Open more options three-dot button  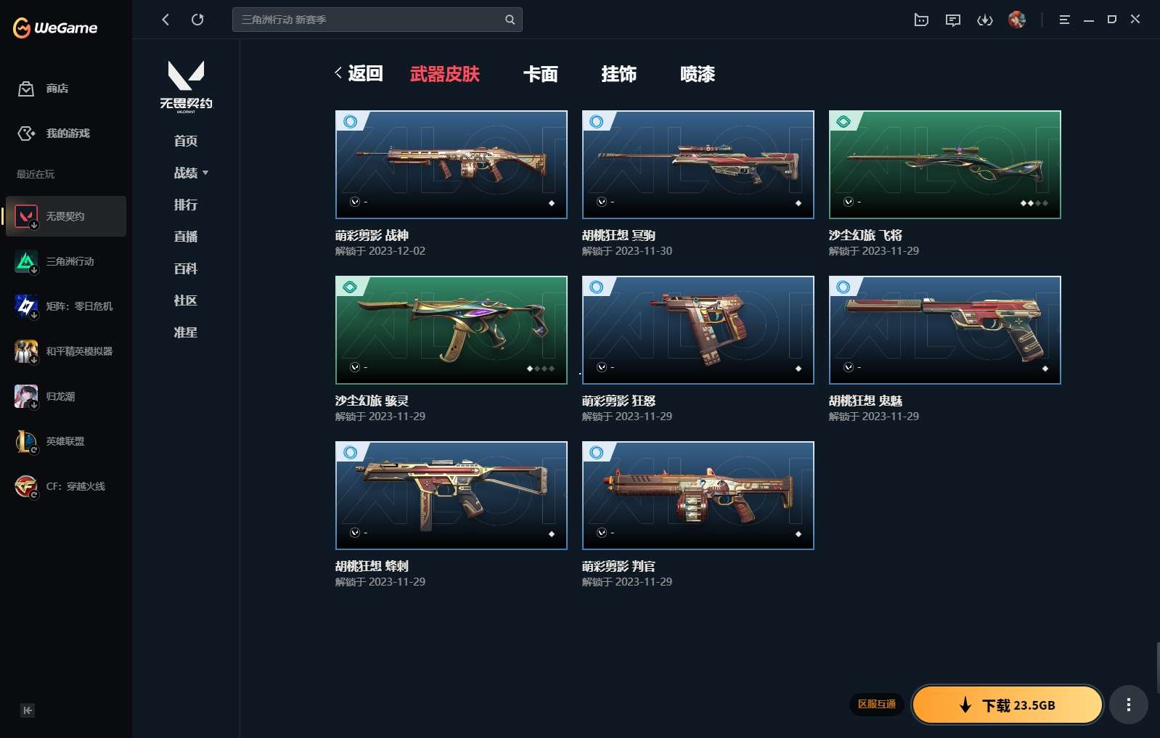pos(1128,705)
